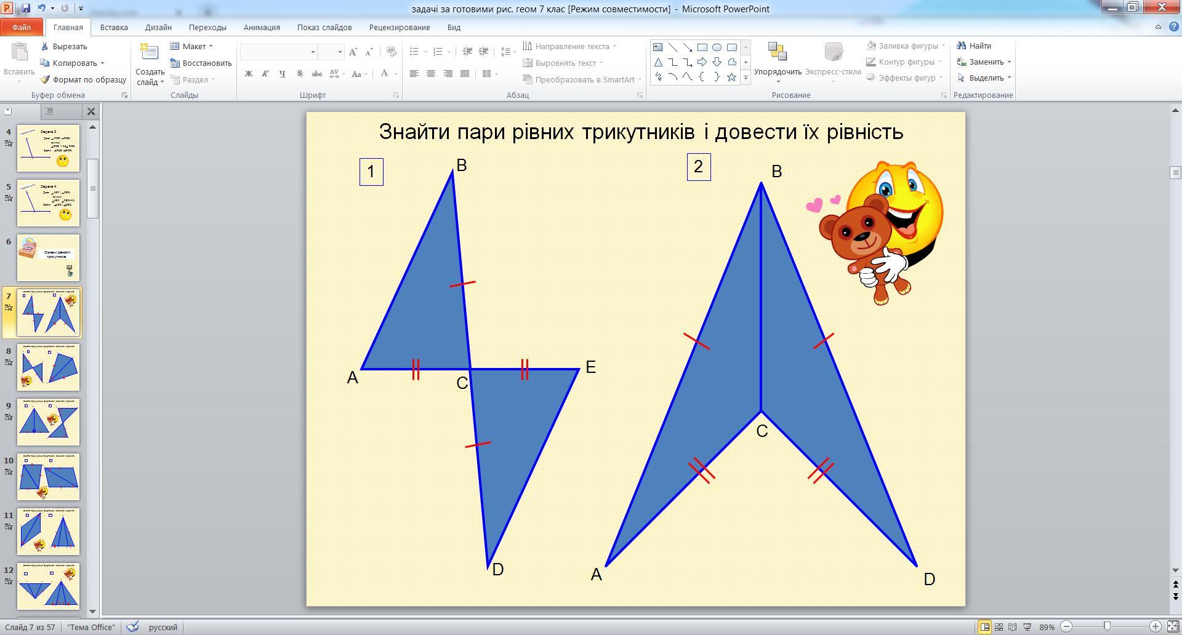Screen dimensions: 1182x635
Task: Click the Save icon in quick access toolbar
Action: click(26, 9)
